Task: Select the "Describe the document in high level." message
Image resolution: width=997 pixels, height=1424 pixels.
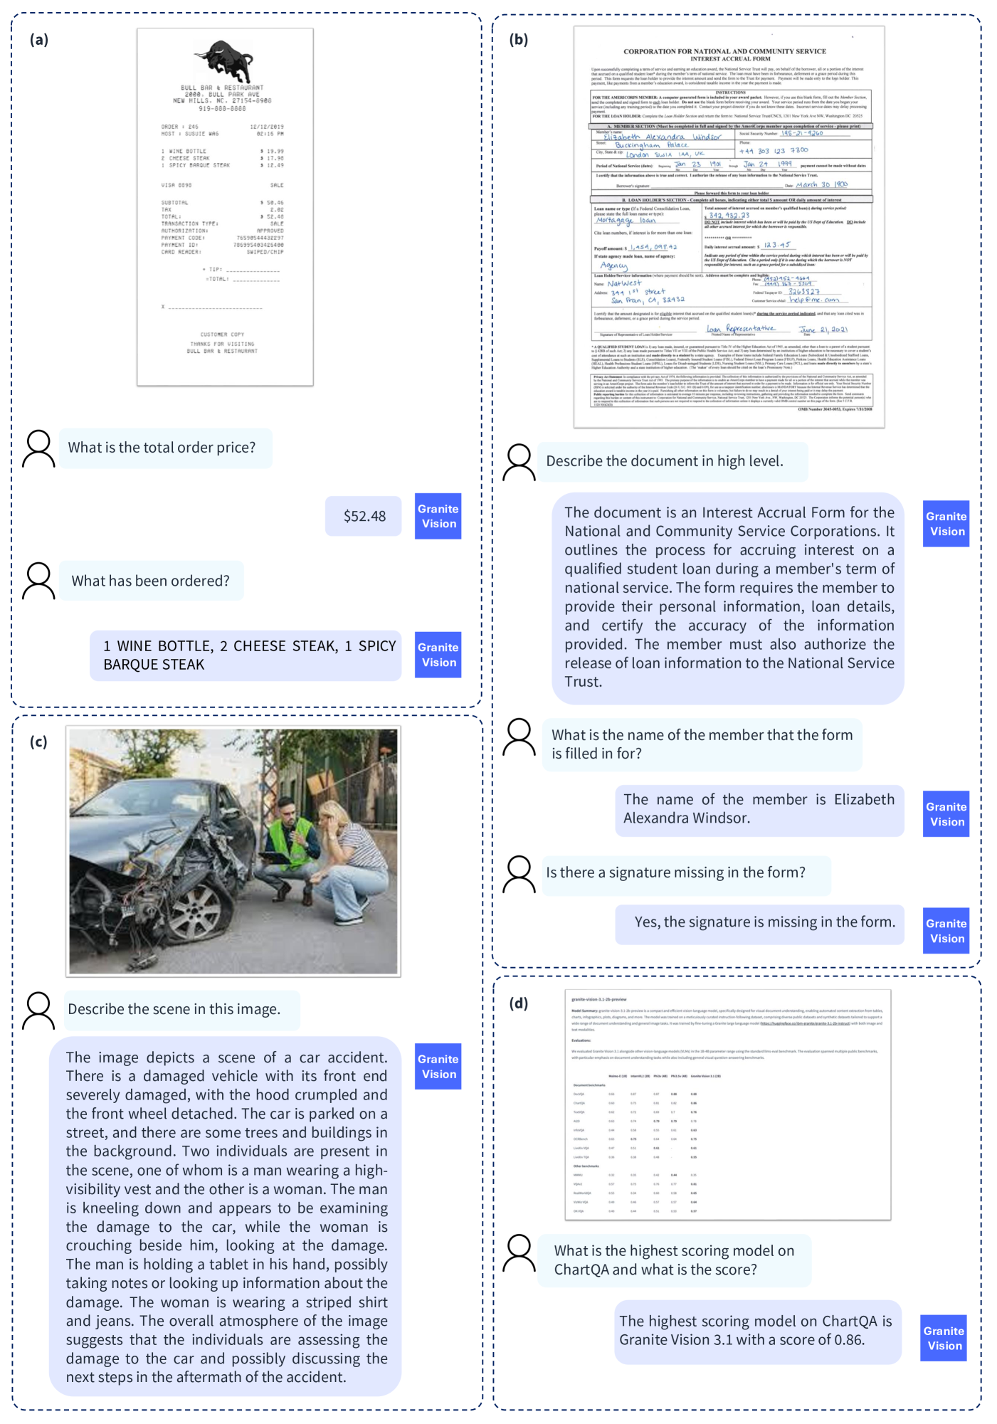Action: point(672,462)
